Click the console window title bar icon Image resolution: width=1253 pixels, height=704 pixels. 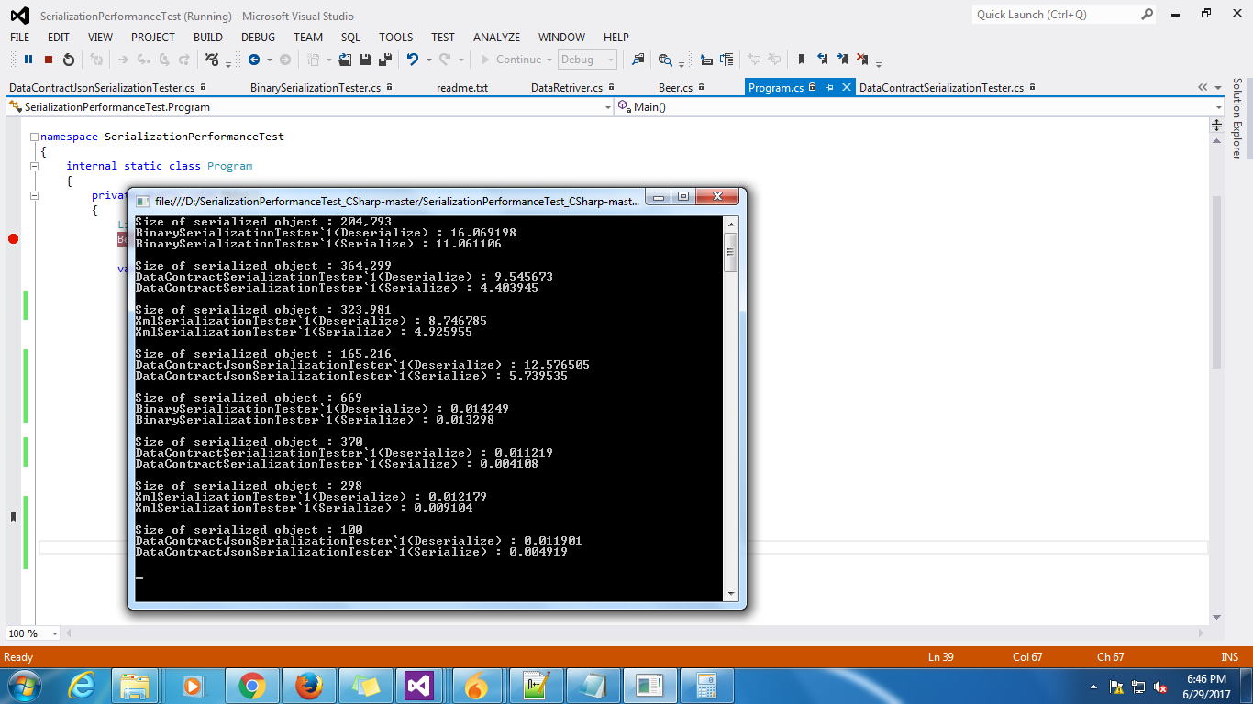click(x=143, y=201)
